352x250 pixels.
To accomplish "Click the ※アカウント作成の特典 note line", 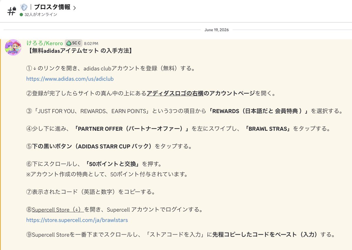I will pyautogui.click(x=107, y=174).
